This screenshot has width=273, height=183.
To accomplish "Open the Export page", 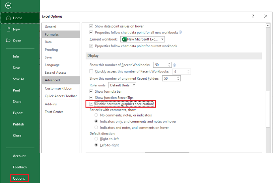I will tap(18, 113).
